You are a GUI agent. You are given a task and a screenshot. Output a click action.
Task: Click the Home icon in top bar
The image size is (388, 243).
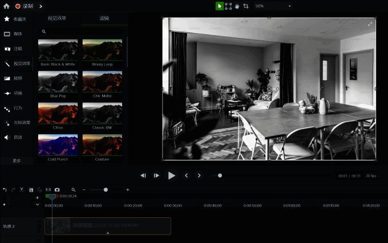(6, 6)
